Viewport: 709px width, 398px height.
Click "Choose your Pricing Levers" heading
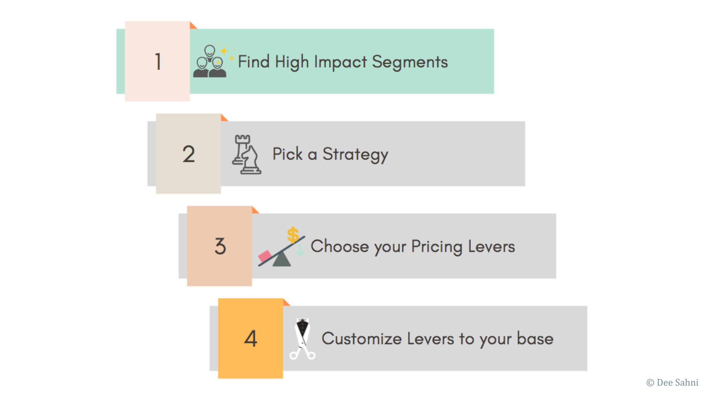click(413, 246)
